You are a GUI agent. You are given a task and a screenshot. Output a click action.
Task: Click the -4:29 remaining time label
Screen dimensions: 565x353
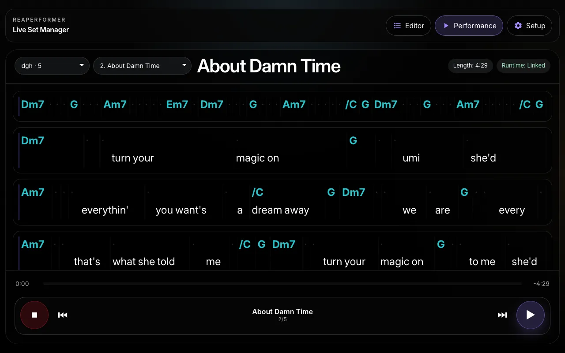(x=541, y=284)
